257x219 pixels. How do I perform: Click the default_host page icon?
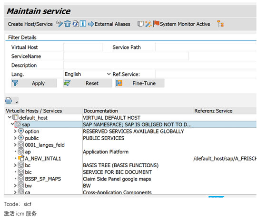coord(15,117)
